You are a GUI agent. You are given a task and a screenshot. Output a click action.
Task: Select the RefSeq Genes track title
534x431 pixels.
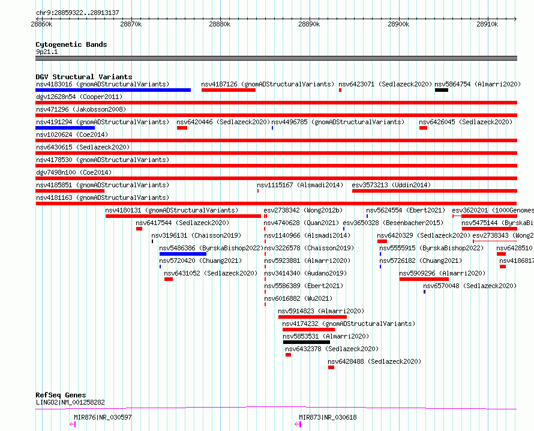pos(61,395)
